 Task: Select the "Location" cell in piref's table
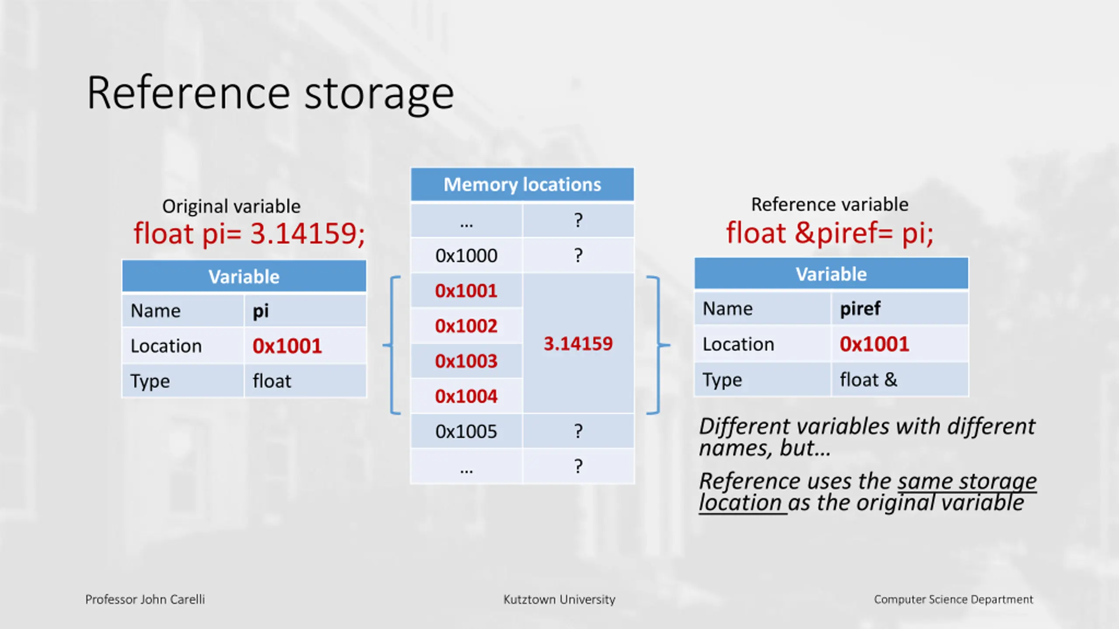763,344
